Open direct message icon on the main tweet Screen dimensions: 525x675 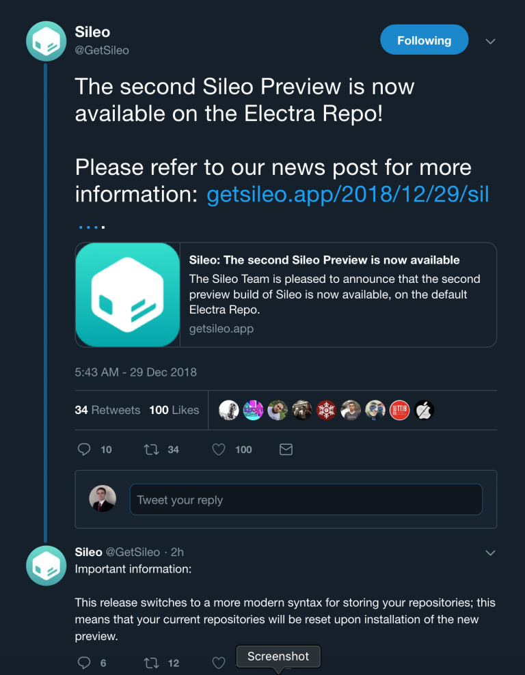(286, 449)
